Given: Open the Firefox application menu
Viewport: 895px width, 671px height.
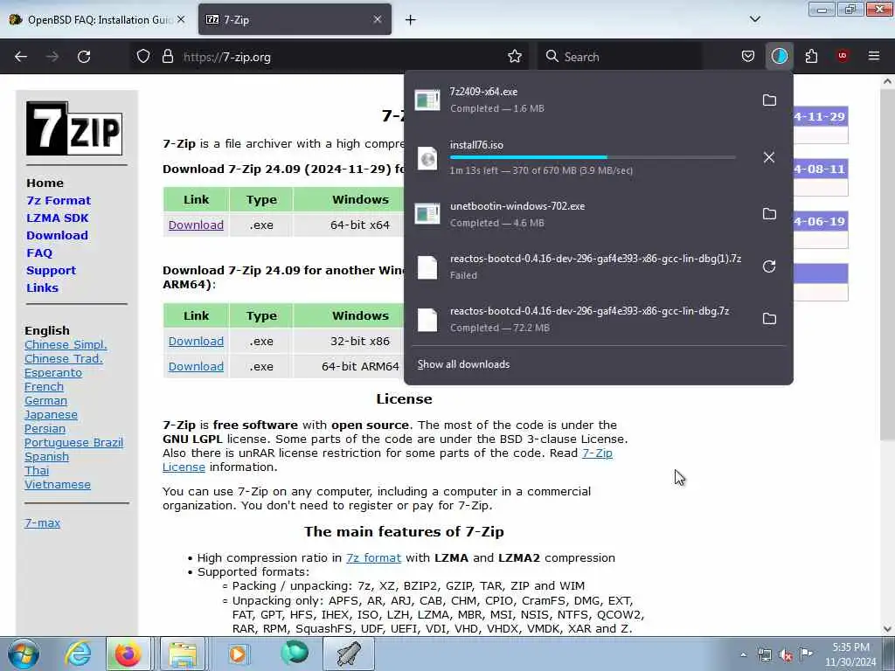Looking at the screenshot, I should pyautogui.click(x=874, y=56).
